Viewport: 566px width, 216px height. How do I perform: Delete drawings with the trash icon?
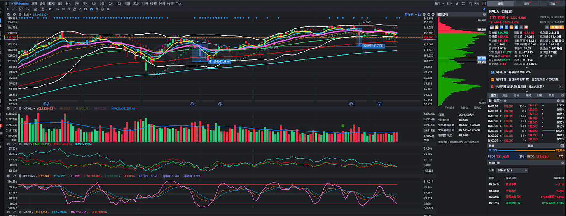click(97, 9)
